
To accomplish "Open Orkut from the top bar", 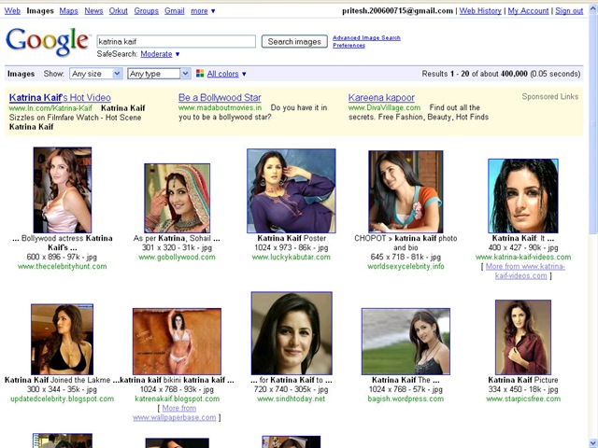I will pyautogui.click(x=119, y=11).
